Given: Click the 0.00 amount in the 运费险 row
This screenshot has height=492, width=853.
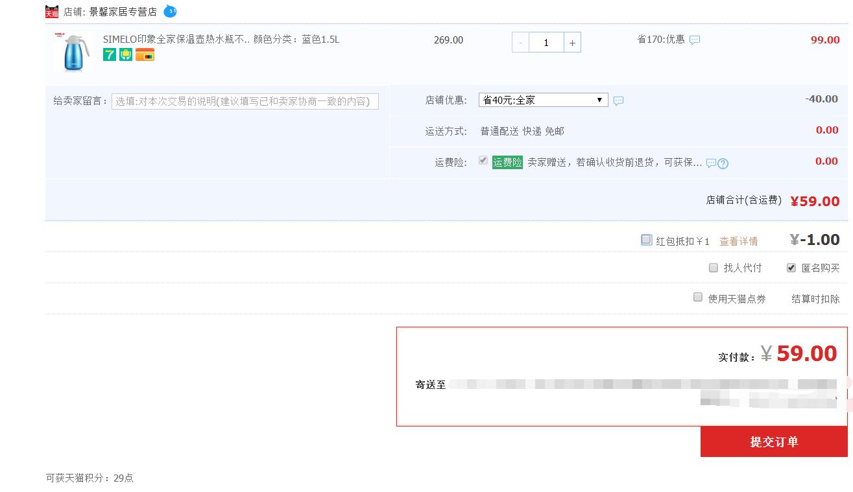Looking at the screenshot, I should [x=827, y=161].
